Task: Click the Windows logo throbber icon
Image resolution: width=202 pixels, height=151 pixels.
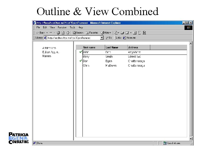Action: point(188,27)
